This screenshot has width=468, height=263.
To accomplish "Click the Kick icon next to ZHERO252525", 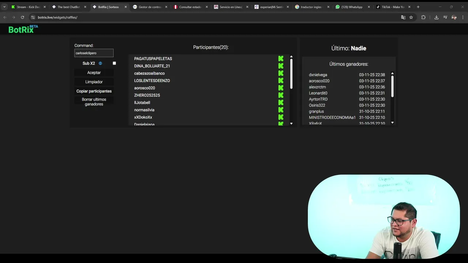I will 281,95.
